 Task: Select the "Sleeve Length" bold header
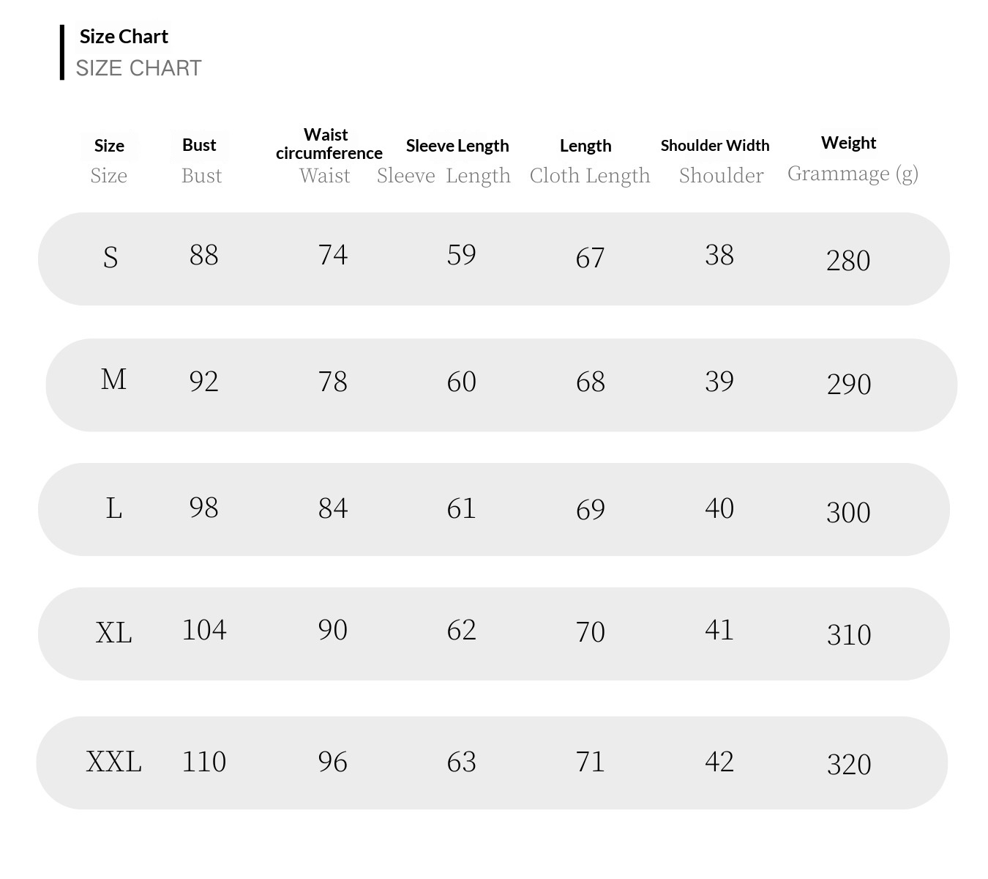[x=457, y=146]
